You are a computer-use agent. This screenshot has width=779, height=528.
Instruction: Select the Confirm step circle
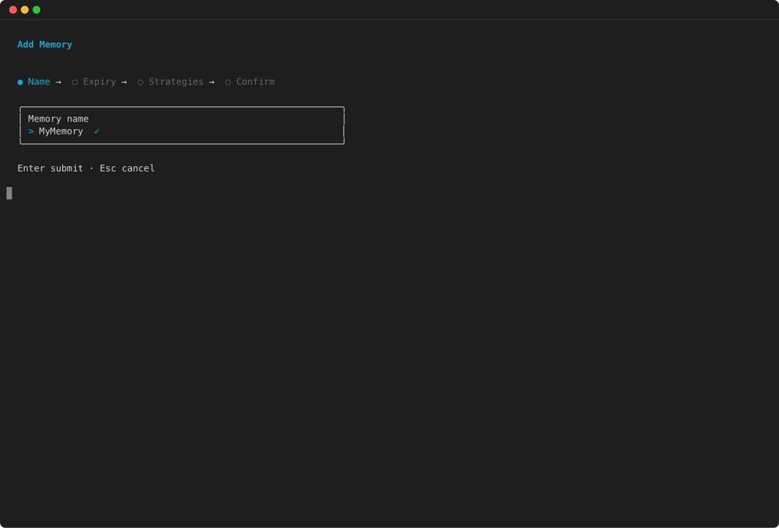[x=228, y=81]
